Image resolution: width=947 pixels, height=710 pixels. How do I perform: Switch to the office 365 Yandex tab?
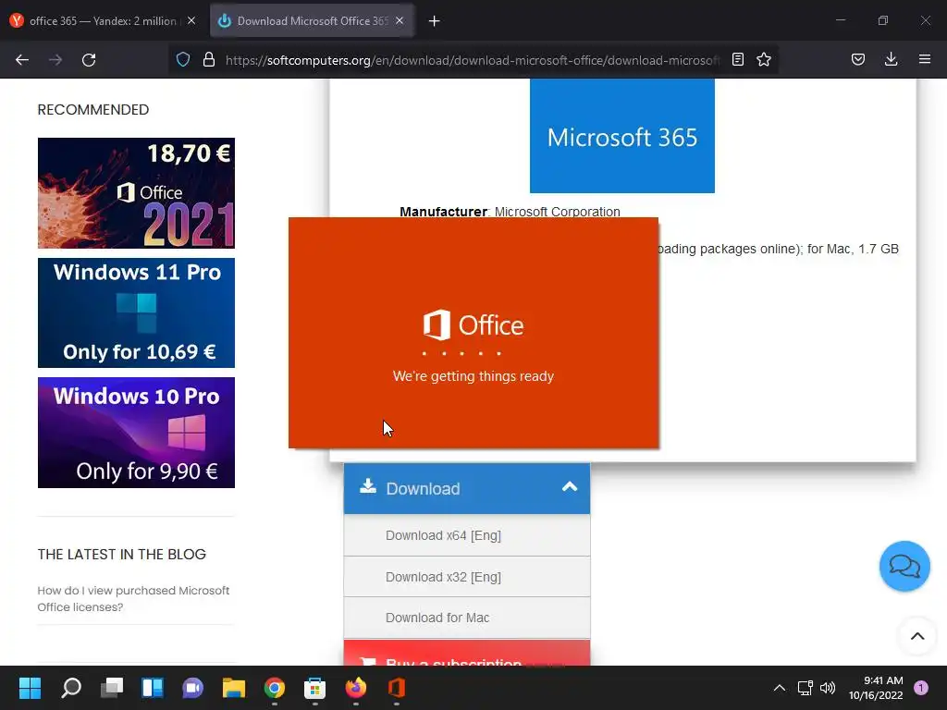pyautogui.click(x=104, y=20)
